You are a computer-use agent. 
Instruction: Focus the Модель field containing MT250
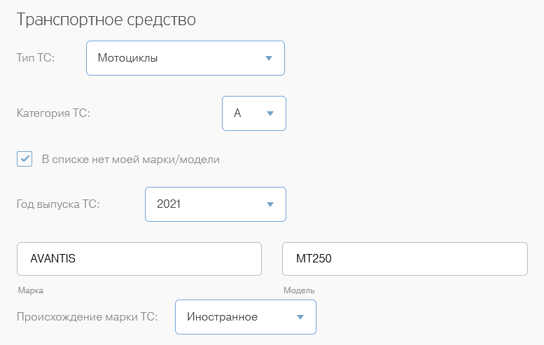pyautogui.click(x=404, y=259)
